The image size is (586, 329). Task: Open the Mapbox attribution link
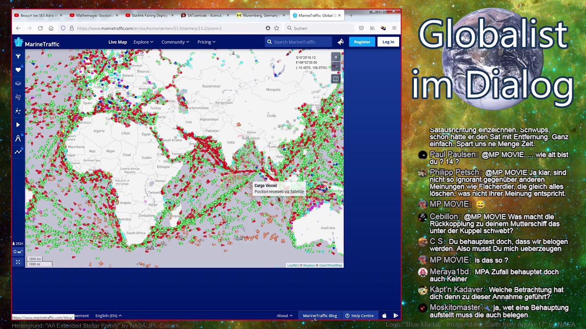[x=309, y=265]
